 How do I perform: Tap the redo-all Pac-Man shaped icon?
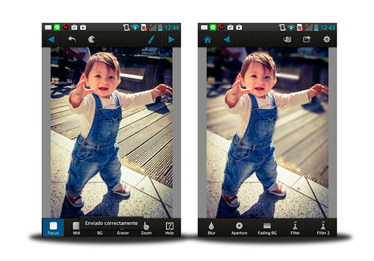[x=92, y=39]
